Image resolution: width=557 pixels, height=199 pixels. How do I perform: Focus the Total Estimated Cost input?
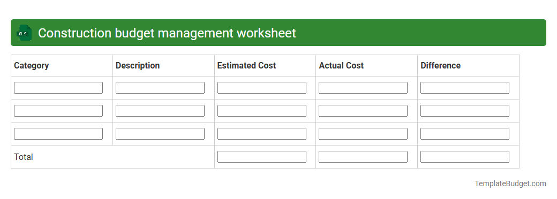point(262,157)
